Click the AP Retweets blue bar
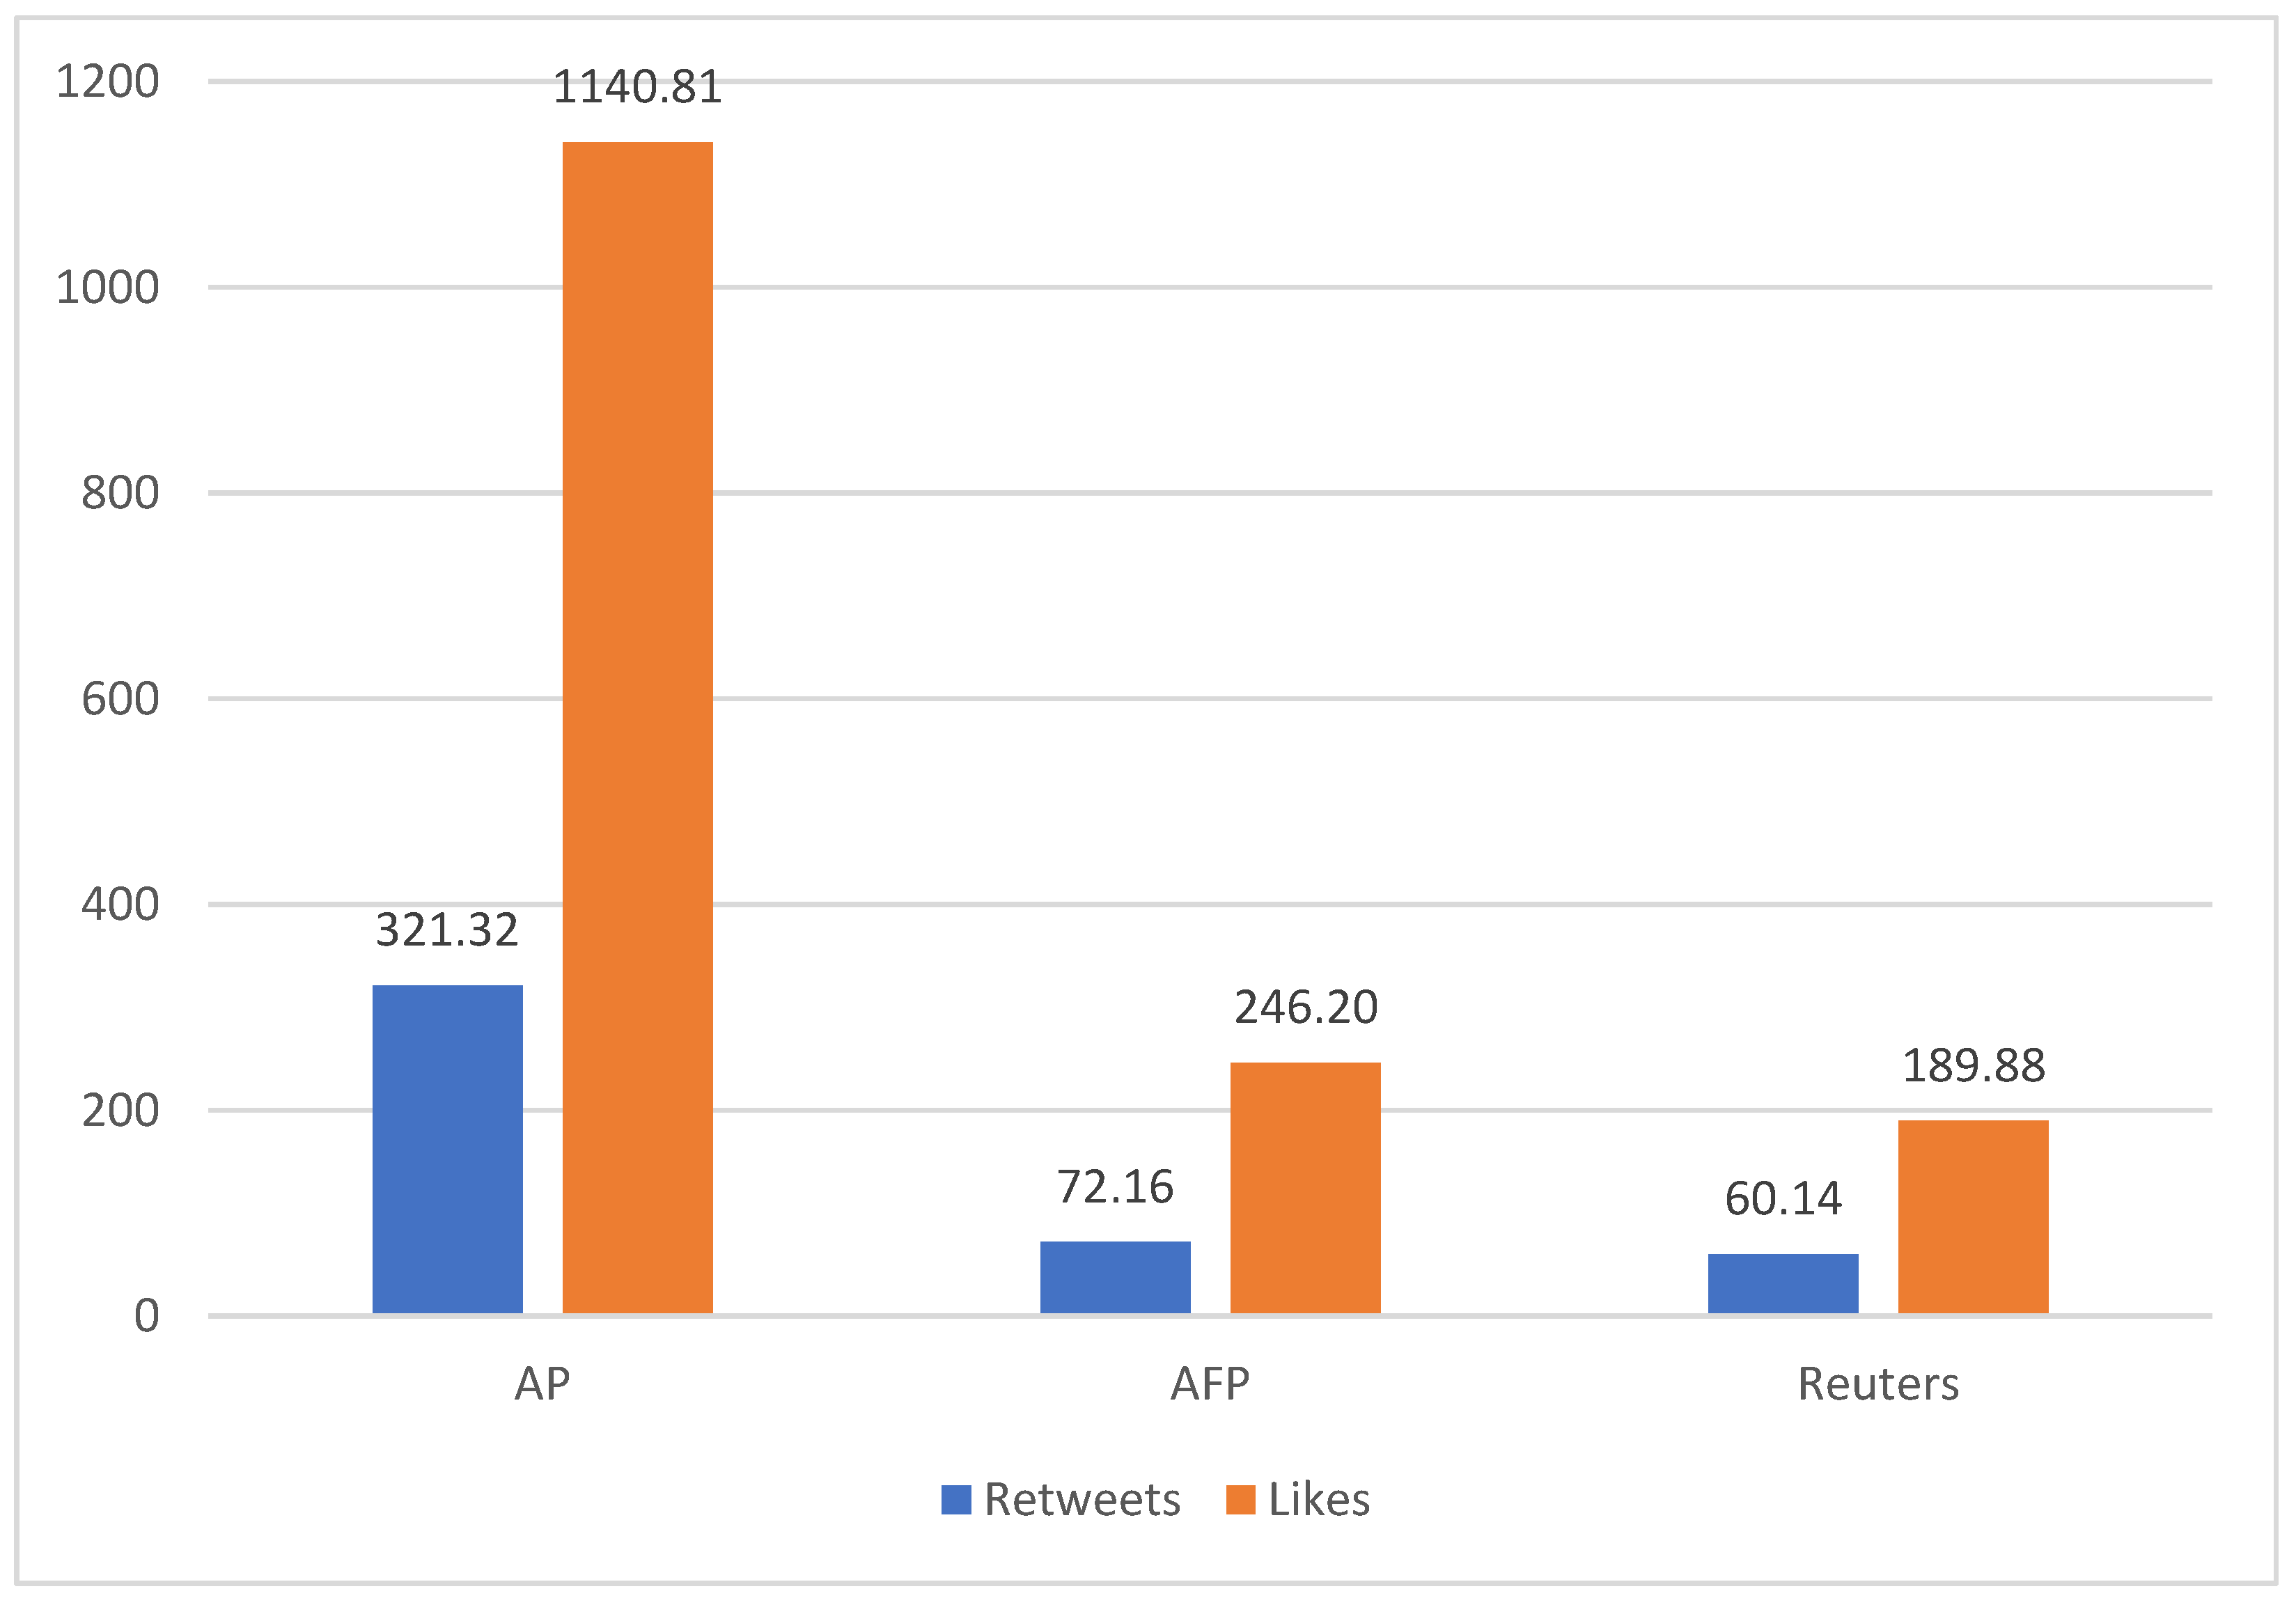This screenshot has width=2296, height=1598. click(447, 1149)
